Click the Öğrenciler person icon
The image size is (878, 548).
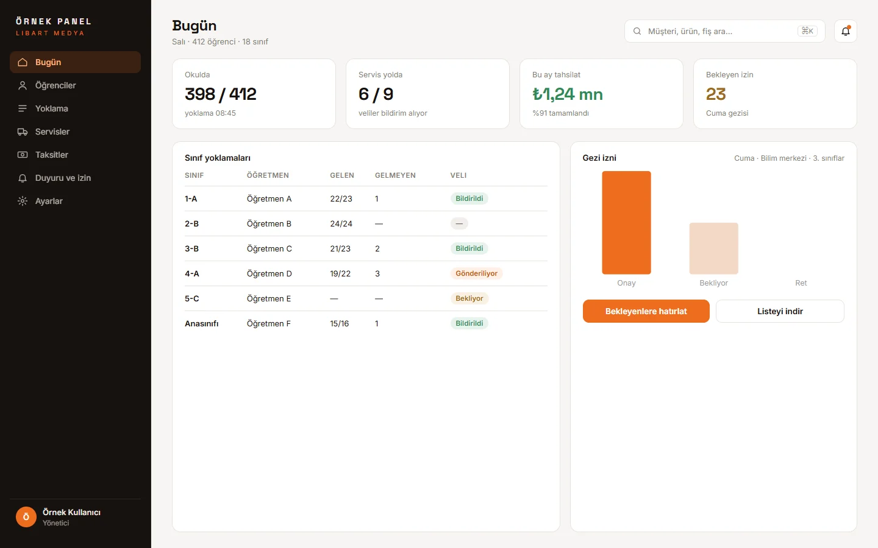(x=23, y=85)
